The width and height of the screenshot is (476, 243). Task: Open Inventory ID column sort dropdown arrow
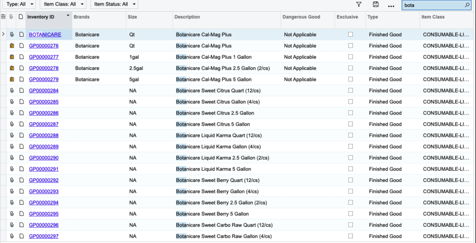point(68,15)
